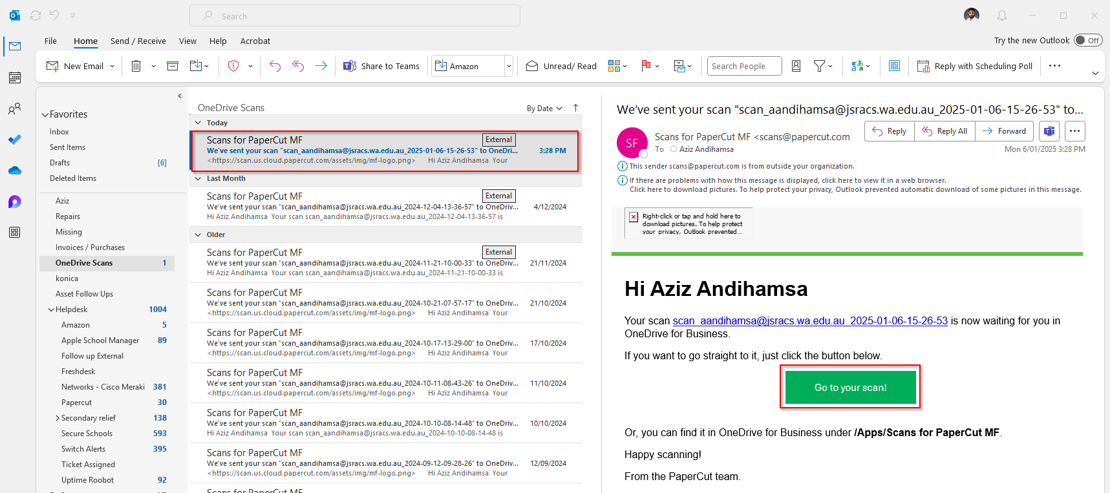Image resolution: width=1110 pixels, height=493 pixels.
Task: Open the To Do checkmark icon
Action: pyautogui.click(x=15, y=140)
